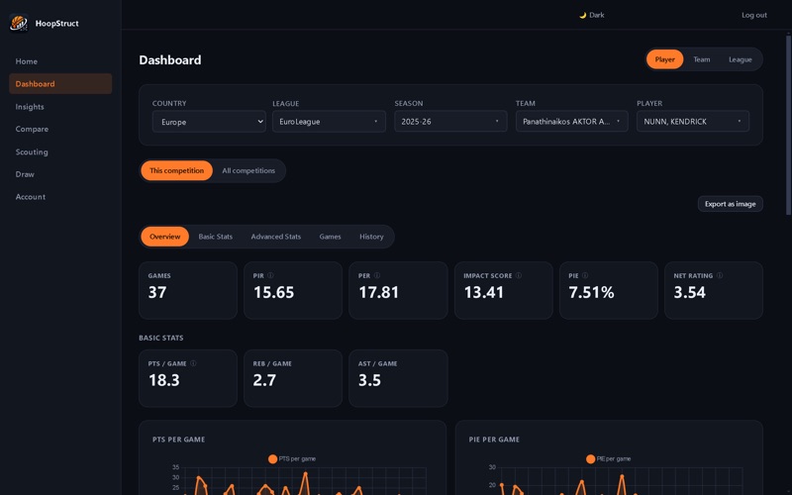
Task: Click the HoopStruct basketball logo icon
Action: point(19,23)
